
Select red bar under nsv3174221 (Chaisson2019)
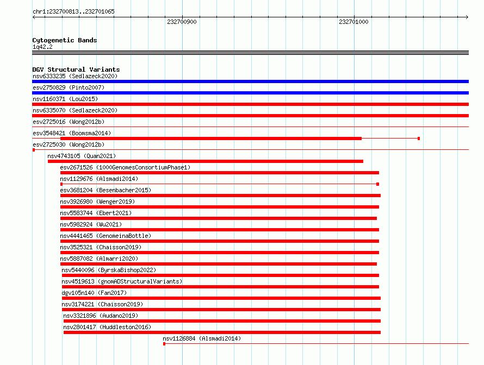221,310
